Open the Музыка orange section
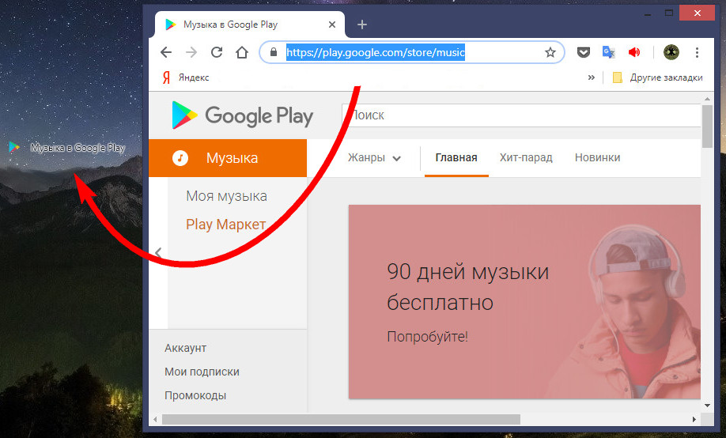The image size is (726, 438). point(228,158)
